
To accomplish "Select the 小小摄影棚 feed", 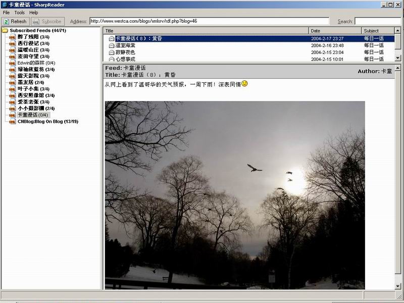I will [36, 109].
